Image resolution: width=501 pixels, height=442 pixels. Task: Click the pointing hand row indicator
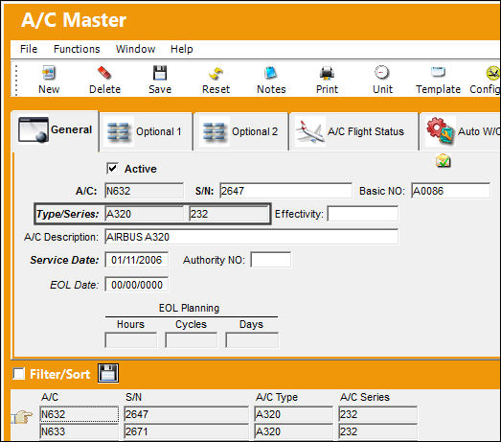click(22, 416)
